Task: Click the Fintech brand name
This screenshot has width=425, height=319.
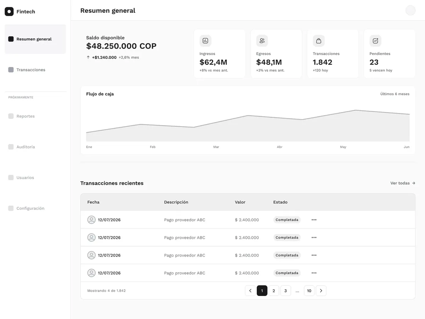Action: coord(26,12)
